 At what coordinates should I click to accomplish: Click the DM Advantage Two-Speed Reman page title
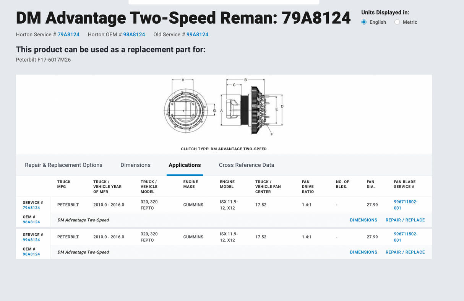(183, 18)
